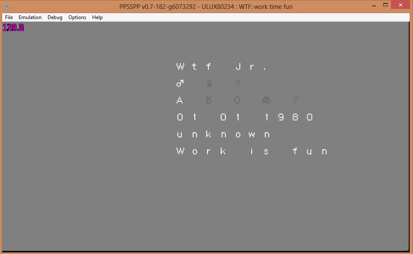Click the magenta FPS counter overlay
The image size is (413, 254).
click(13, 28)
